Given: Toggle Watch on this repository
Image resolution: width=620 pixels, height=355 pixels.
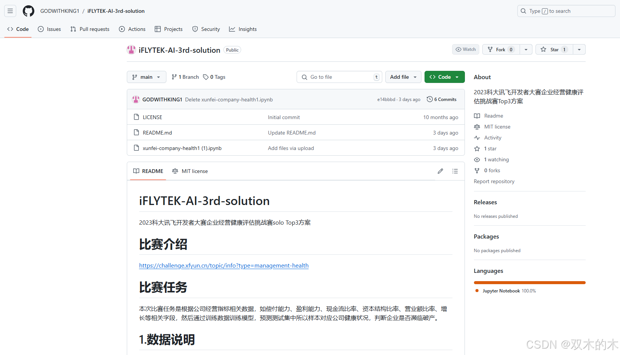Looking at the screenshot, I should (466, 49).
